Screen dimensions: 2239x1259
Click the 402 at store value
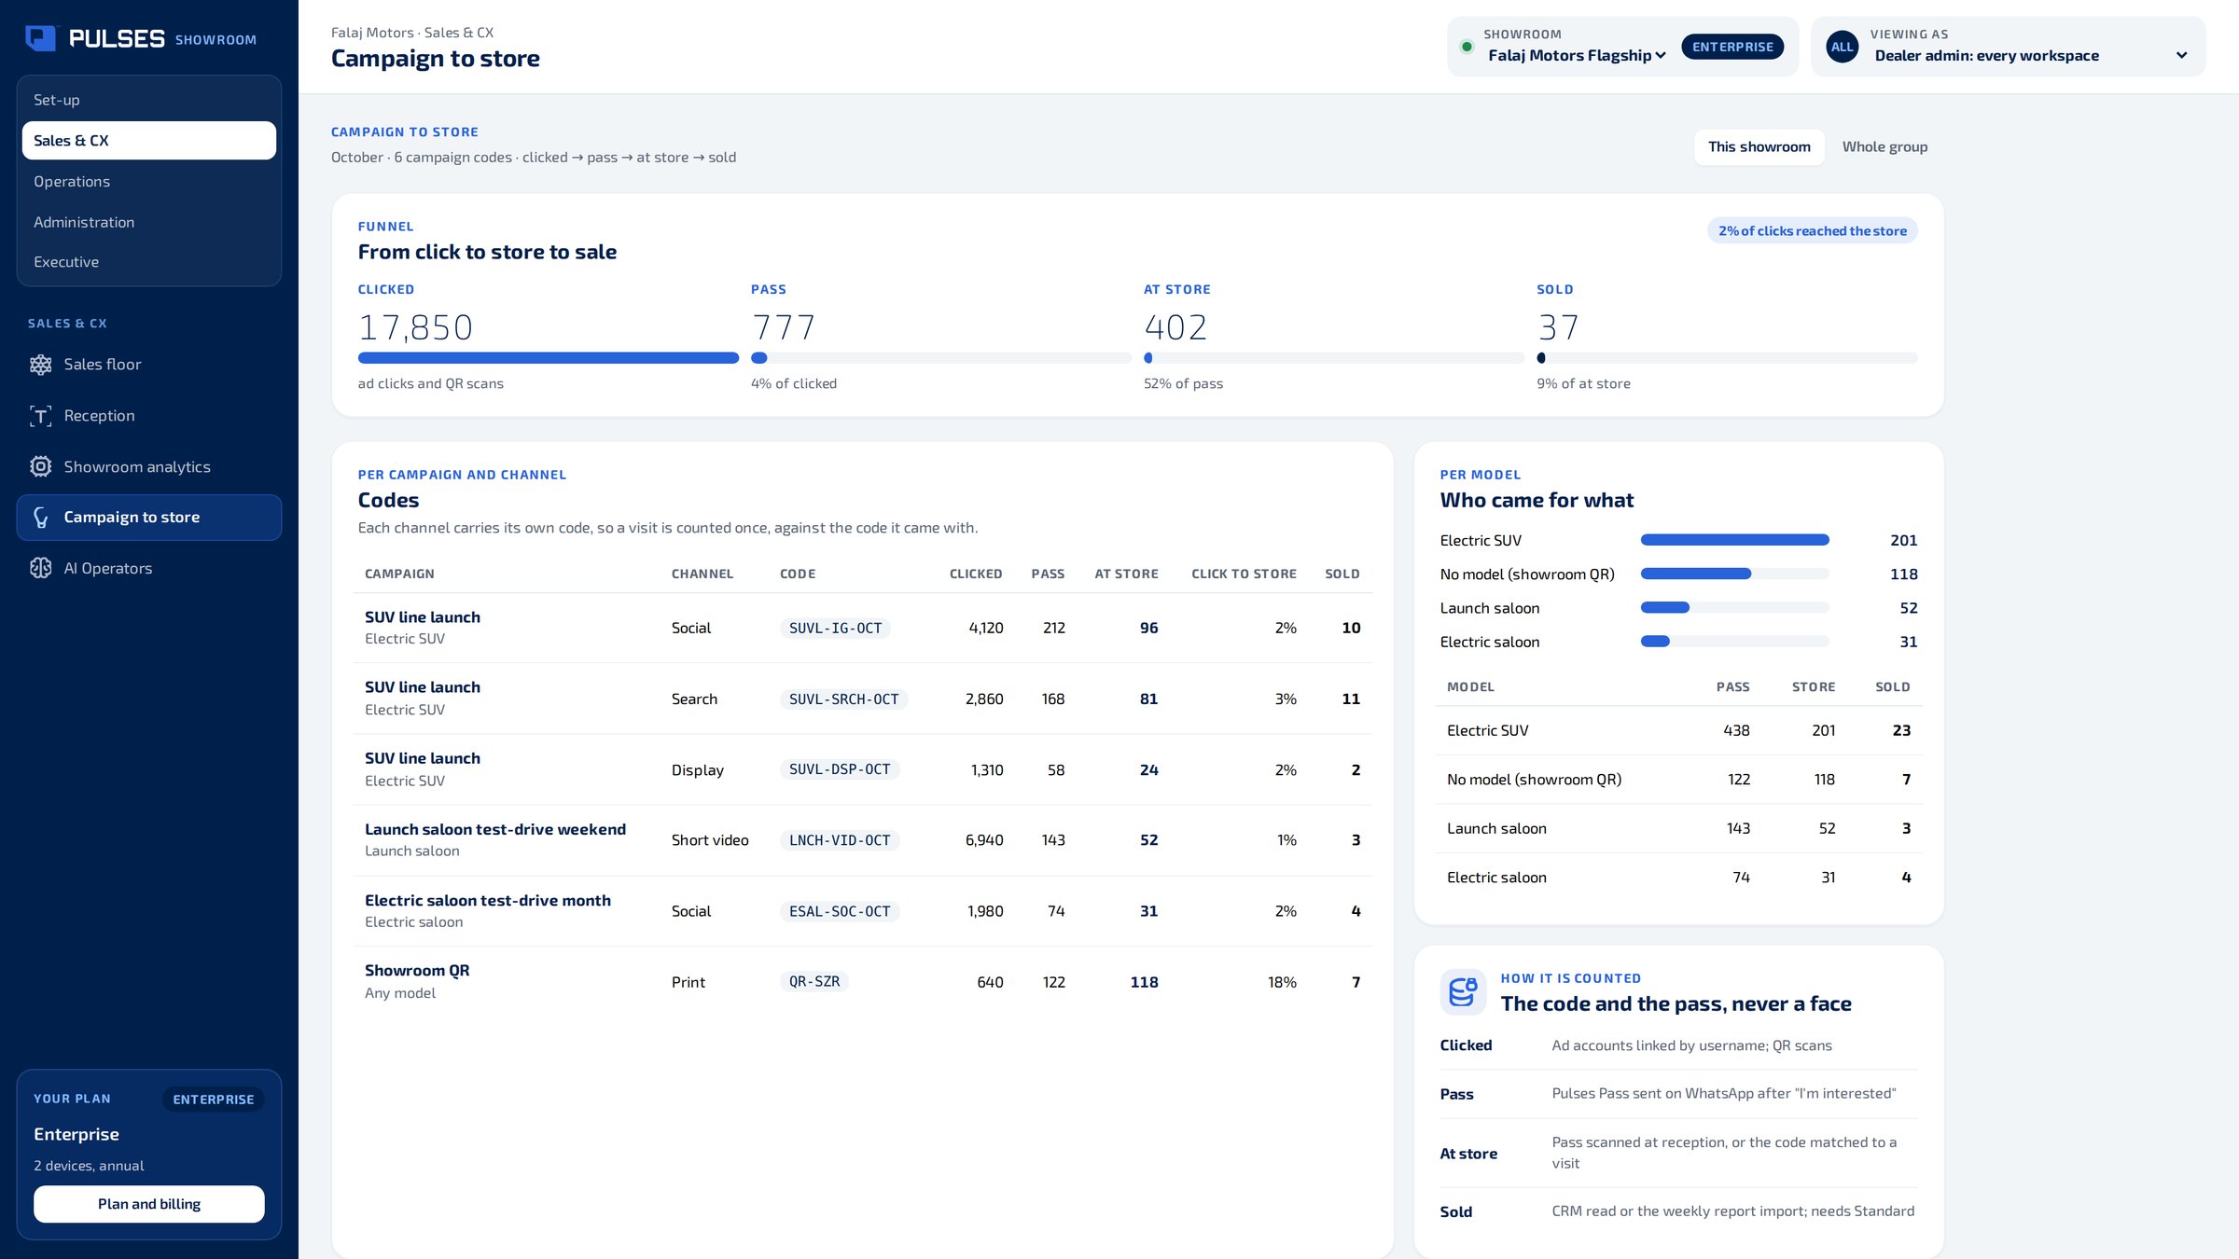[1175, 327]
